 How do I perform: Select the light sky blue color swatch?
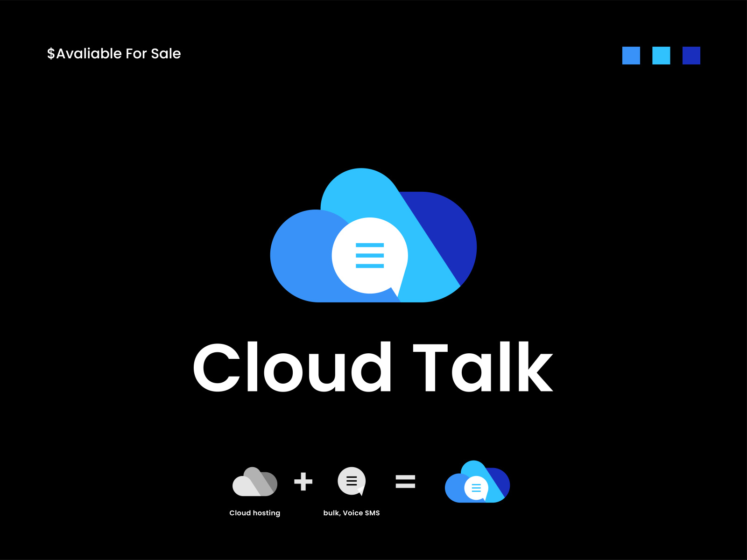click(x=661, y=56)
